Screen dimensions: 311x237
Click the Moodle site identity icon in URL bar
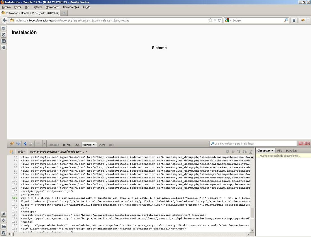pos(12,20)
